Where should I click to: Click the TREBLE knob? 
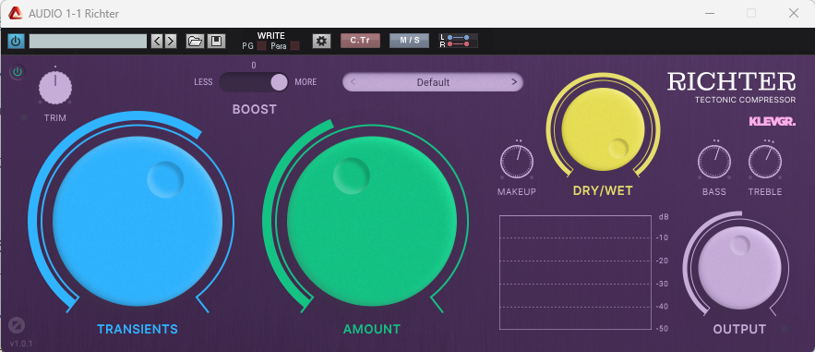(x=765, y=162)
